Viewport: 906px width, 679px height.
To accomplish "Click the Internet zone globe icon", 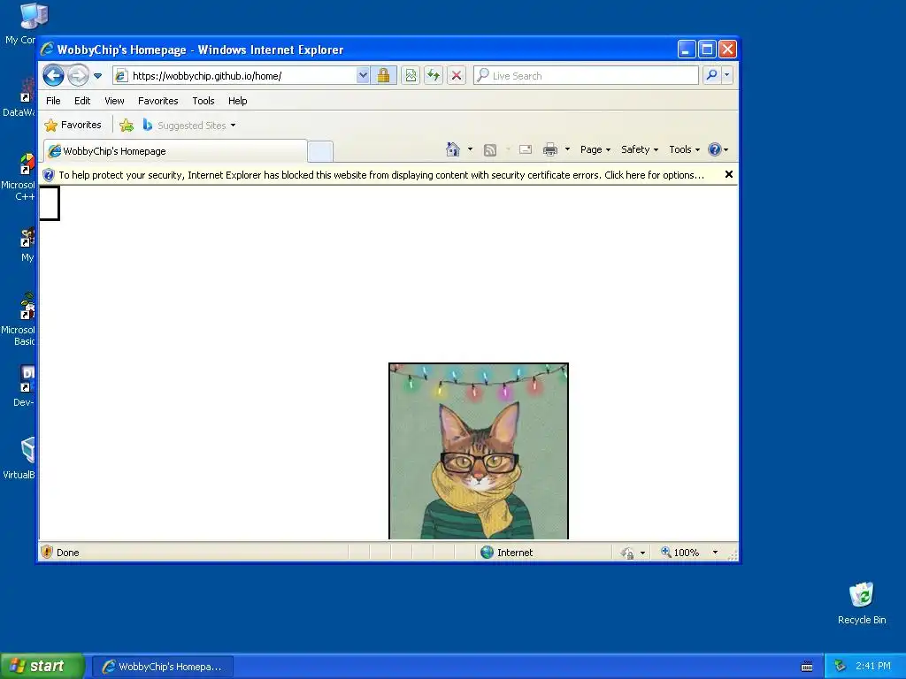I will [x=488, y=553].
